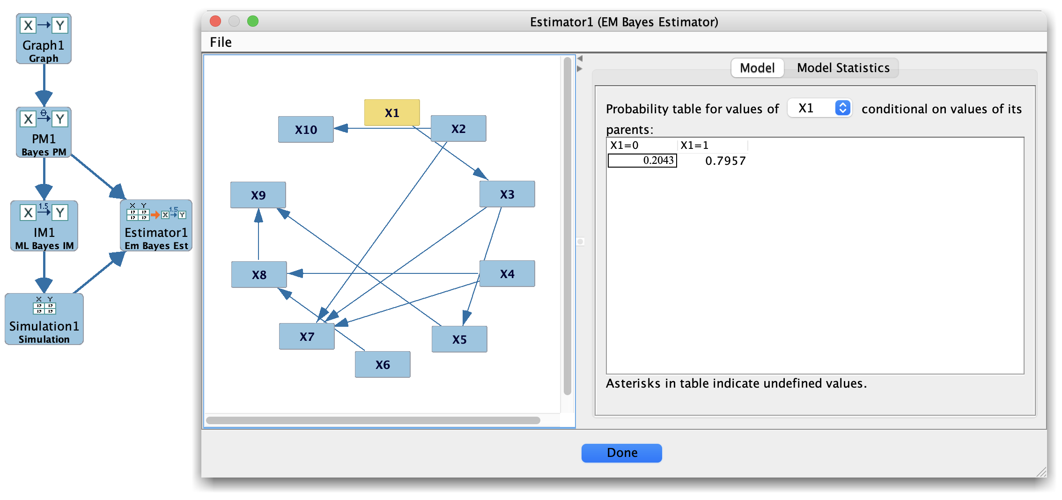Maximize the Estimator1 window with green button

click(253, 21)
